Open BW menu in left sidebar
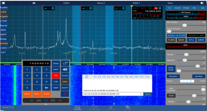 coord(4,30)
